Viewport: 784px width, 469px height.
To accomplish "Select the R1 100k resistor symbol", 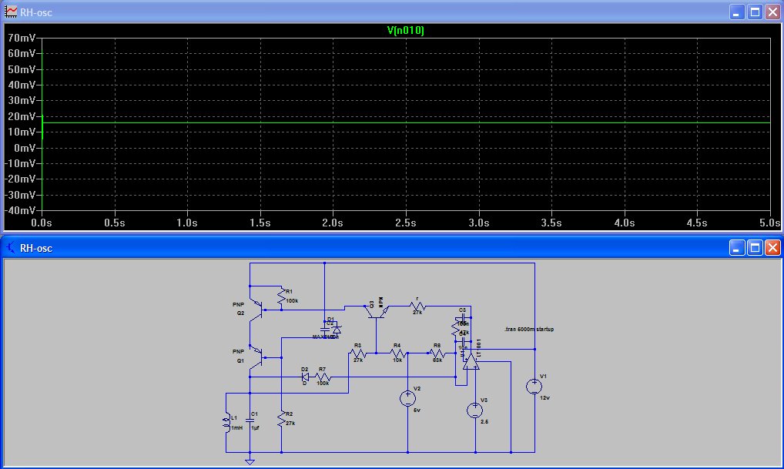I will point(282,296).
